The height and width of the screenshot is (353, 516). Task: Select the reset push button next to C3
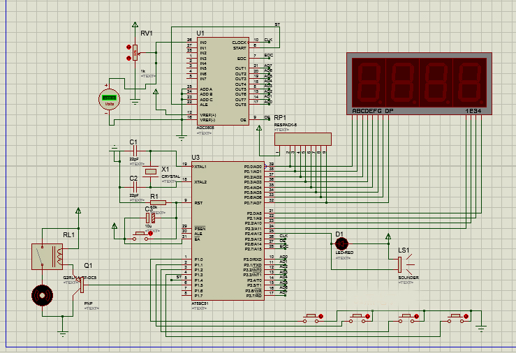point(140,236)
